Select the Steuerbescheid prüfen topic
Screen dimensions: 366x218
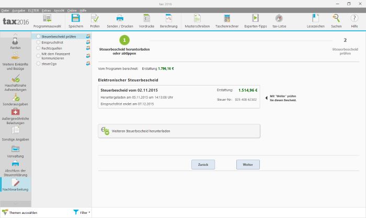click(x=59, y=37)
